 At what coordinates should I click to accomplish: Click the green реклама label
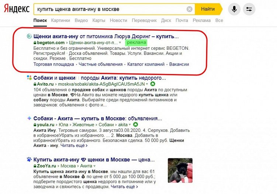tap(136, 42)
